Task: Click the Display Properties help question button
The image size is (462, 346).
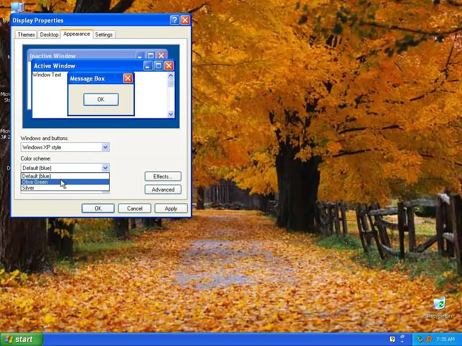Action: click(x=175, y=20)
